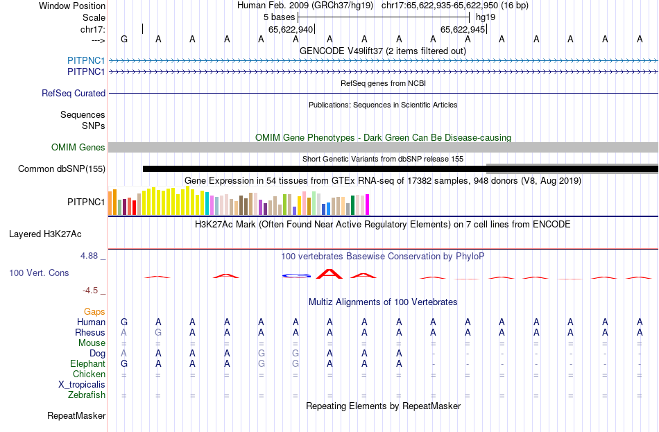
Task: Click the 65,622,945 position label
Action: click(x=462, y=29)
